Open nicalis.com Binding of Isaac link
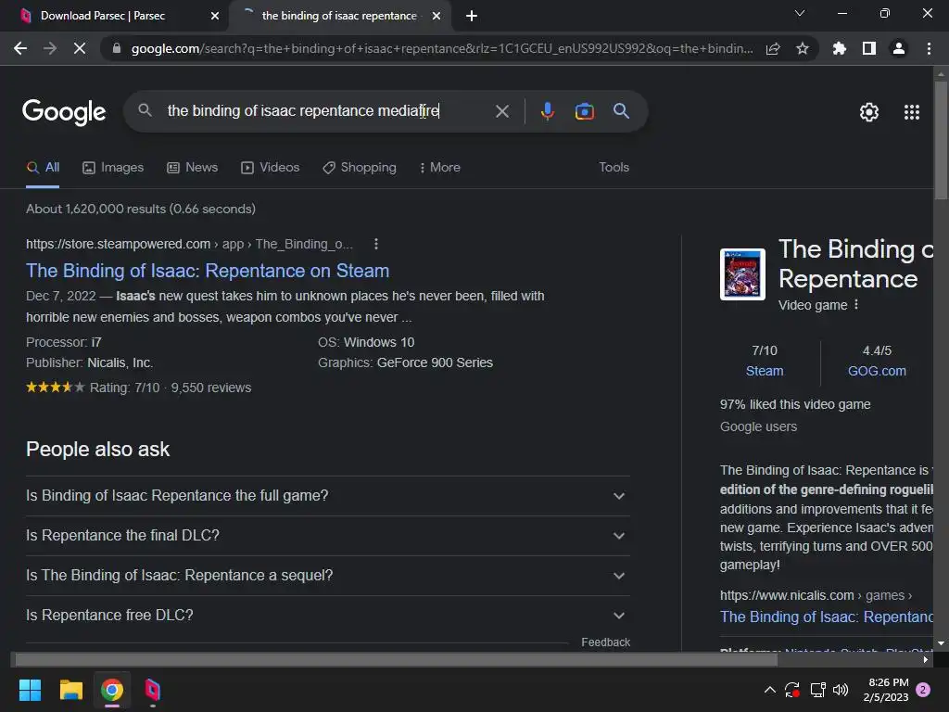Viewport: 949px width, 712px height. point(826,617)
